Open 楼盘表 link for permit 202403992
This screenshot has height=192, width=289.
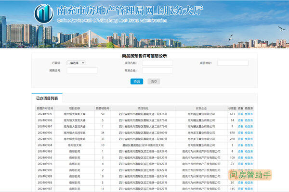pos(249,157)
